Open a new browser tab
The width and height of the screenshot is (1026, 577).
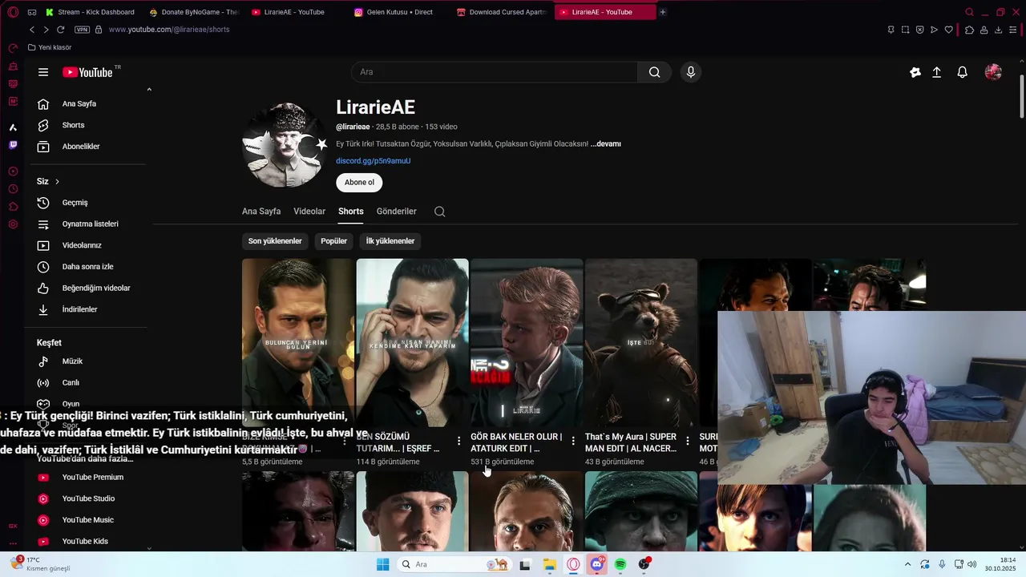(663, 12)
